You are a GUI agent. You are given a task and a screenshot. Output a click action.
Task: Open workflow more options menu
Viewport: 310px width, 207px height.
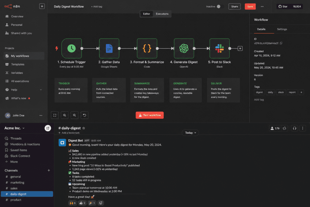262,7
